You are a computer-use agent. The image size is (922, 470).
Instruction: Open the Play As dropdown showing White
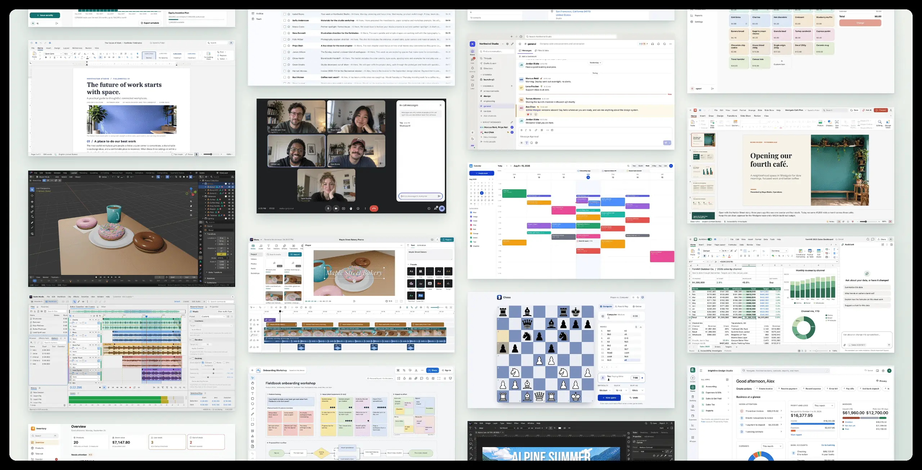point(637,390)
